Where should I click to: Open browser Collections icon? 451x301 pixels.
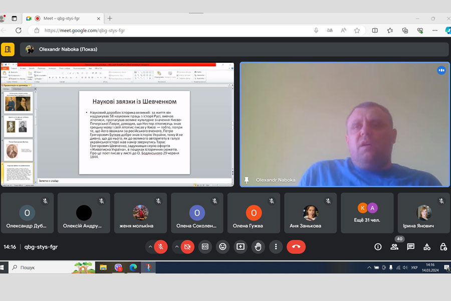click(x=405, y=30)
